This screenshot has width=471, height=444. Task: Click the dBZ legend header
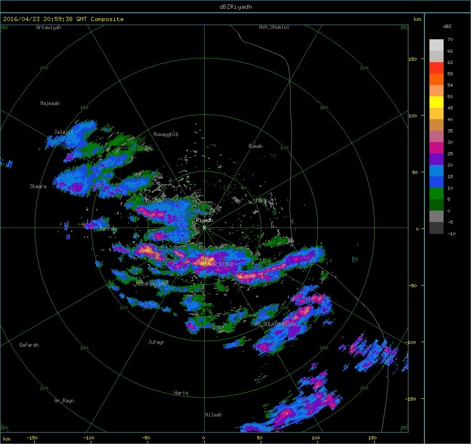click(x=447, y=26)
